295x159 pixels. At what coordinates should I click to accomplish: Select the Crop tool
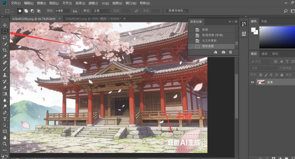tap(5, 50)
